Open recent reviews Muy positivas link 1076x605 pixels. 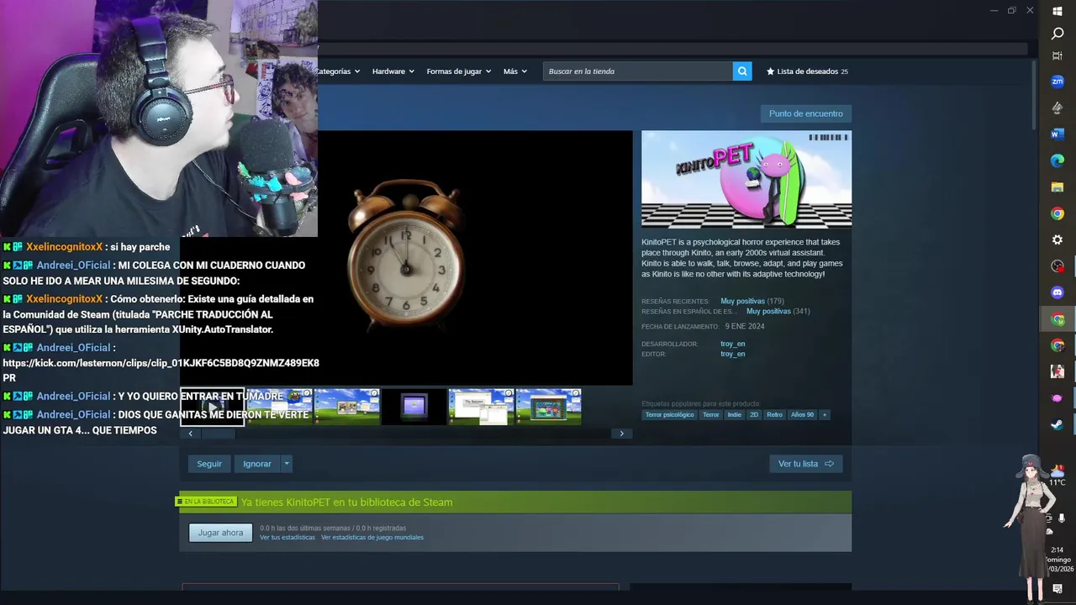[742, 301]
